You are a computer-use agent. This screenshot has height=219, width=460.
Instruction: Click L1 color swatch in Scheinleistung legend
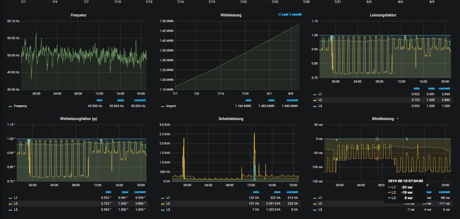(163, 198)
